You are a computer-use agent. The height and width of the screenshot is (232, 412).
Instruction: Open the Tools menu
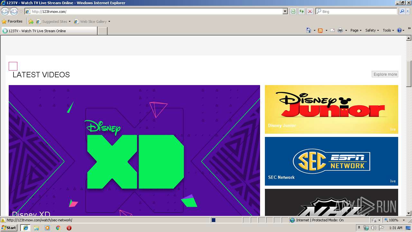[388, 30]
